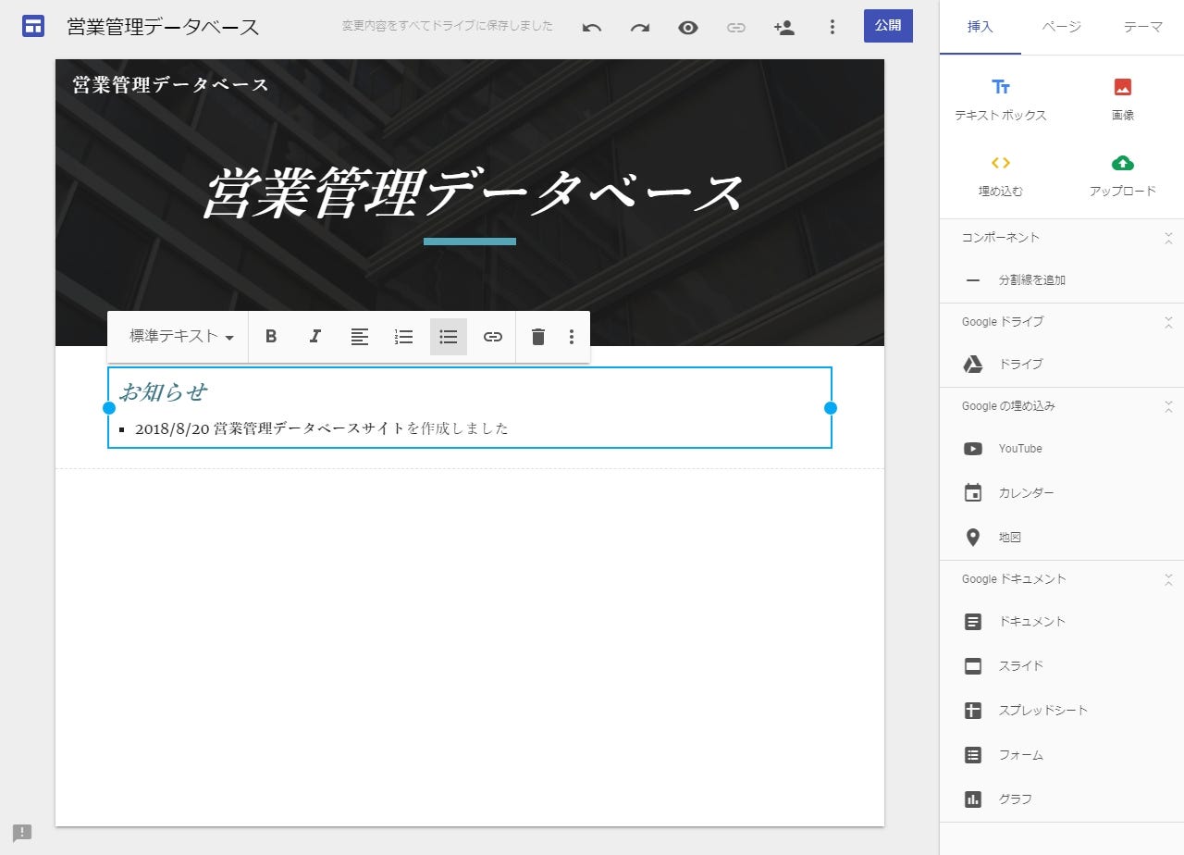Delete the text box with trash icon
This screenshot has width=1184, height=855.
(538, 337)
